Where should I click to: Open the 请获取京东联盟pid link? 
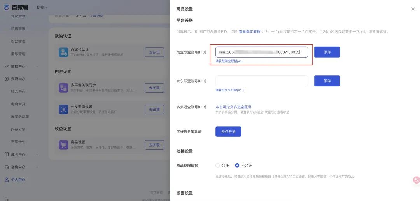[229, 90]
